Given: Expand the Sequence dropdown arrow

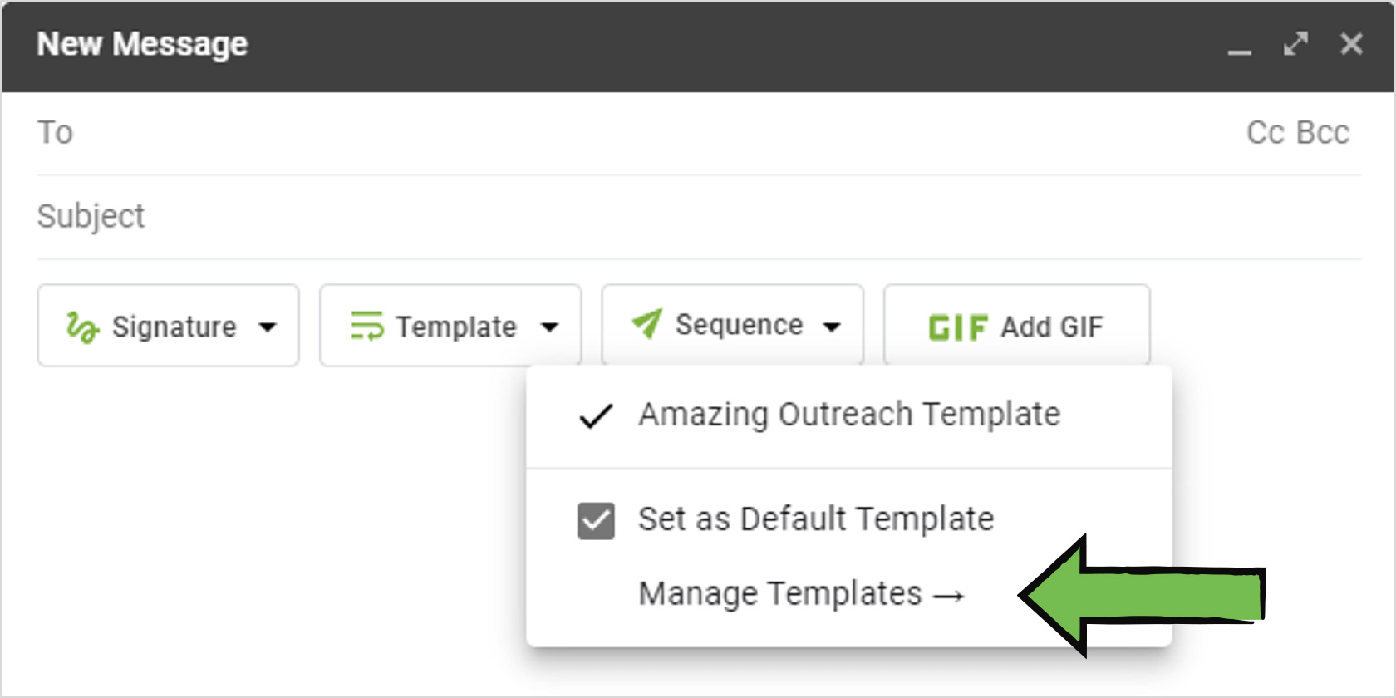Looking at the screenshot, I should point(832,327).
